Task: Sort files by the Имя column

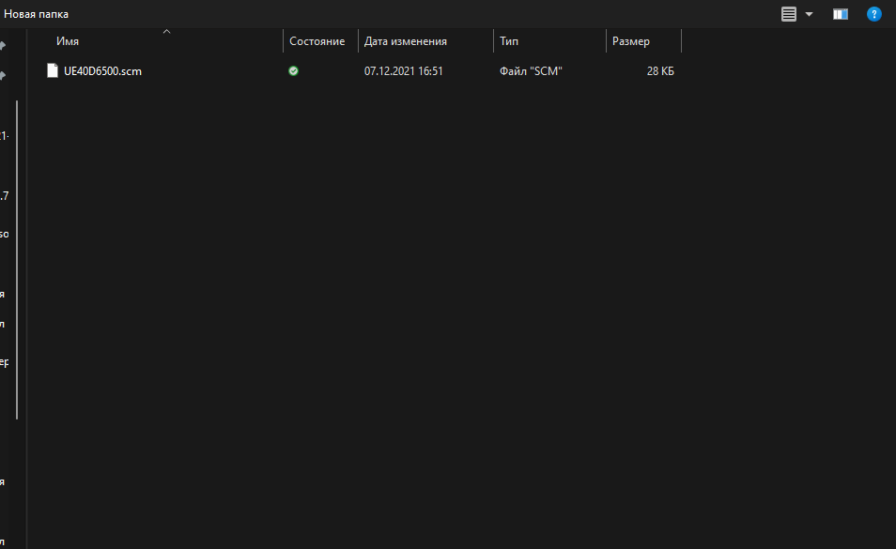Action: 68,41
